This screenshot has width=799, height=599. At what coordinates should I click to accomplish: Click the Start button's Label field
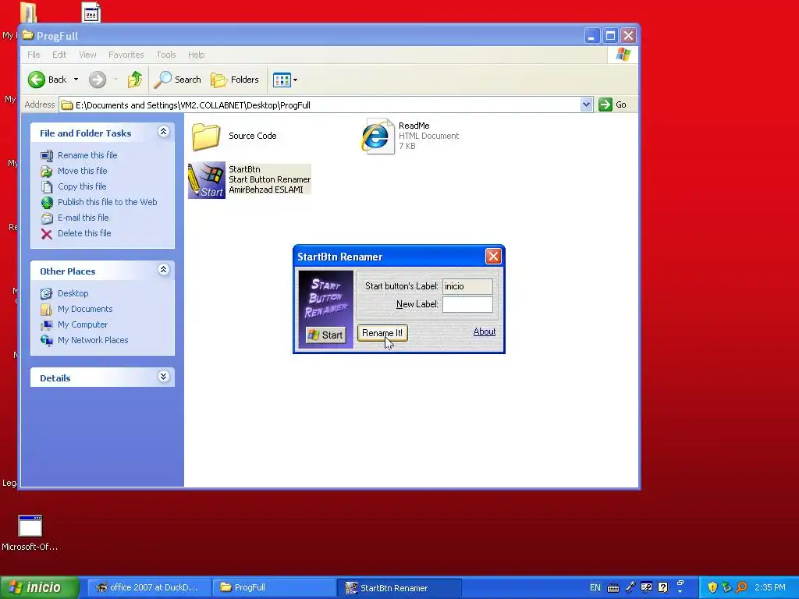click(x=467, y=286)
